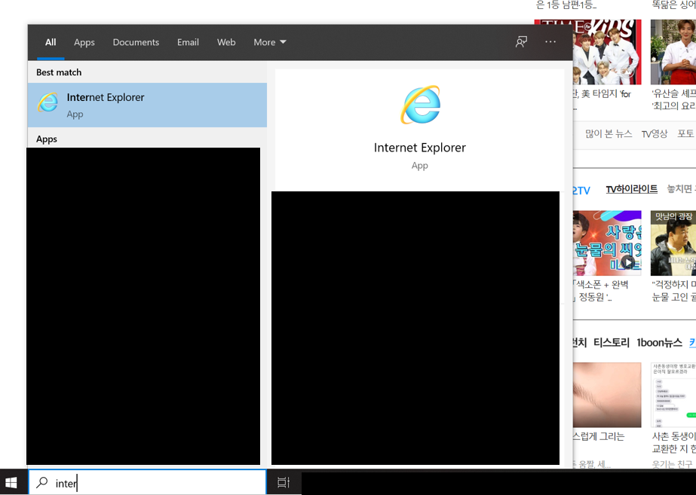Viewport: 696px width, 495px height.
Task: Play the 사랑 눈물 video thumbnail
Action: click(607, 243)
